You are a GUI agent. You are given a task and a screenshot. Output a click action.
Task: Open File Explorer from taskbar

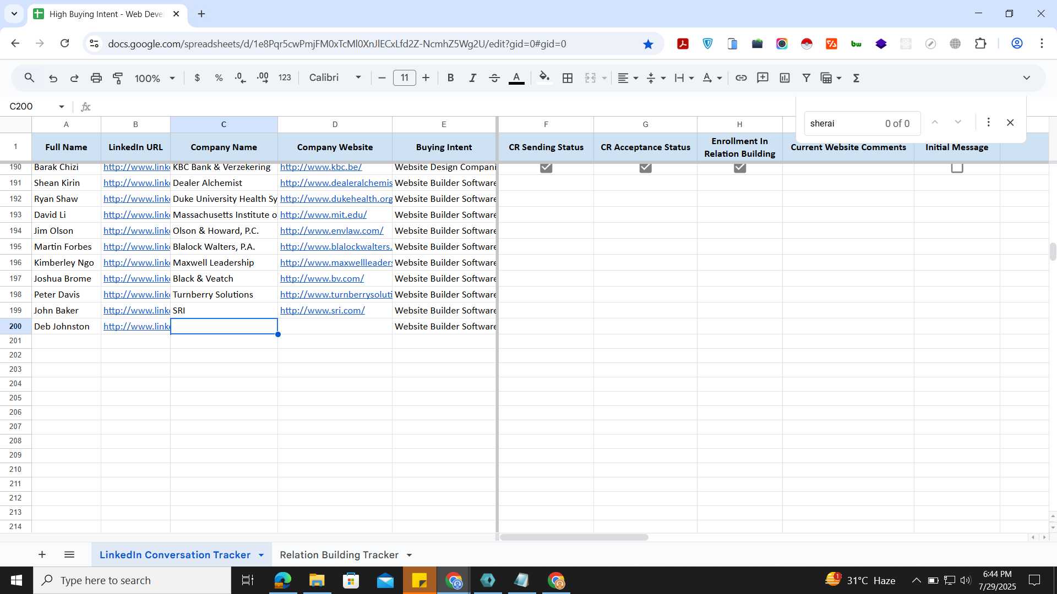click(317, 580)
